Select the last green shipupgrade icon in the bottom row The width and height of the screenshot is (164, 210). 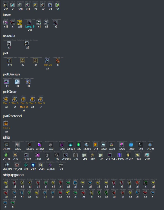pyautogui.click(x=13, y=203)
